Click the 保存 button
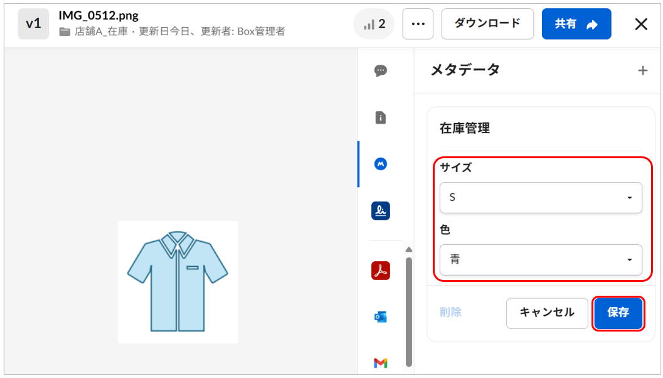The image size is (663, 378). coord(618,313)
